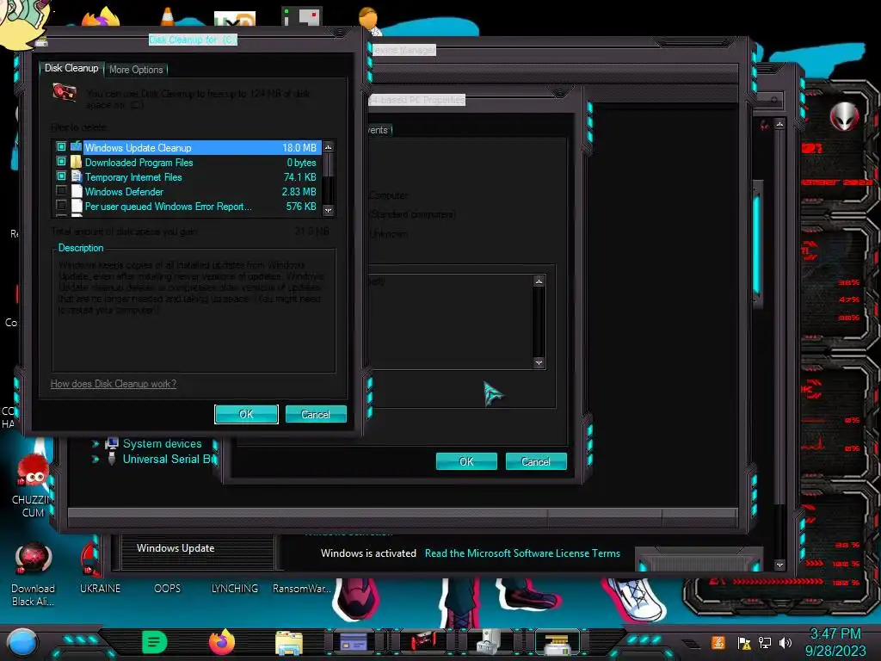This screenshot has width=881, height=661.
Task: Read the Microsoft Software License Terms link
Action: pos(522,553)
